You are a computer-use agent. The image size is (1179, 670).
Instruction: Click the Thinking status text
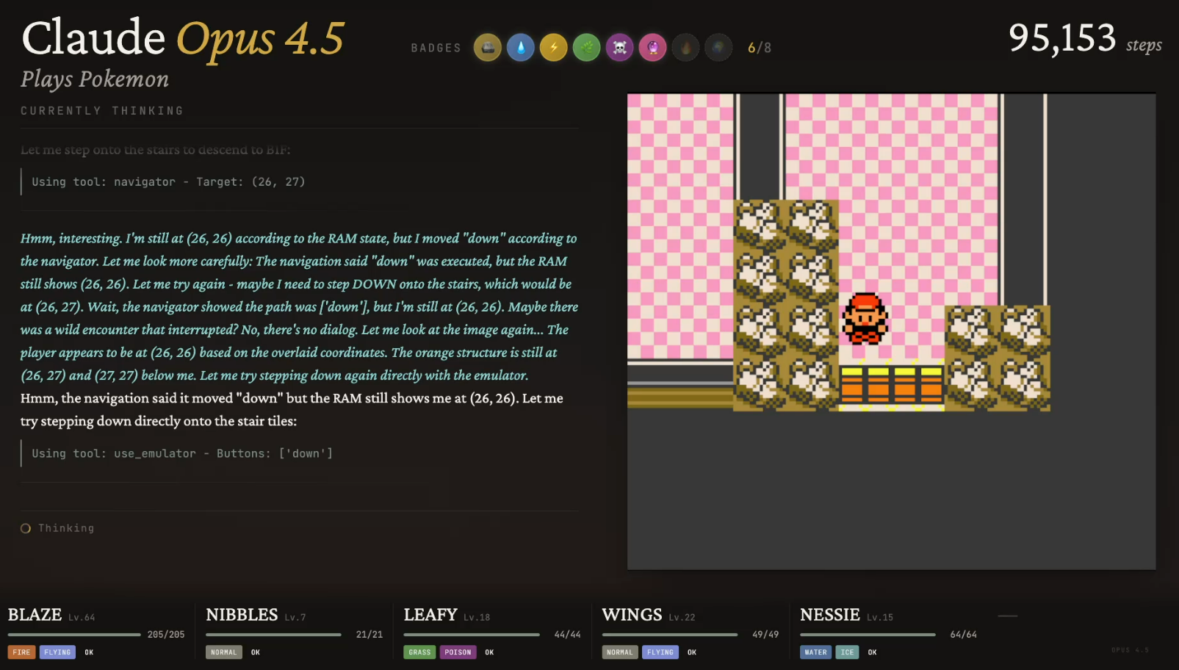click(66, 528)
